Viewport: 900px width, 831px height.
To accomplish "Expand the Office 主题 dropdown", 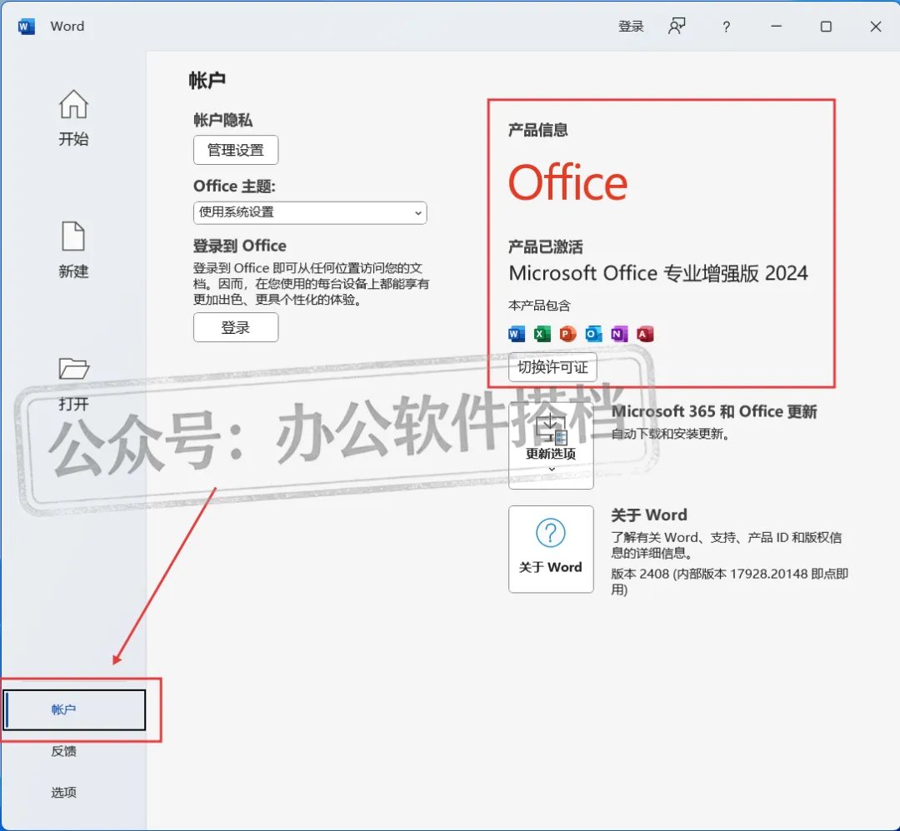I will click(x=310, y=213).
